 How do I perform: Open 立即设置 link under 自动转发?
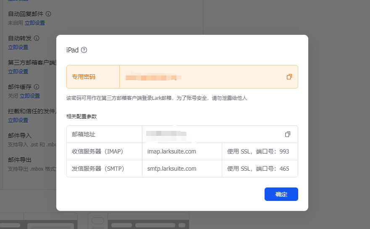(x=18, y=47)
